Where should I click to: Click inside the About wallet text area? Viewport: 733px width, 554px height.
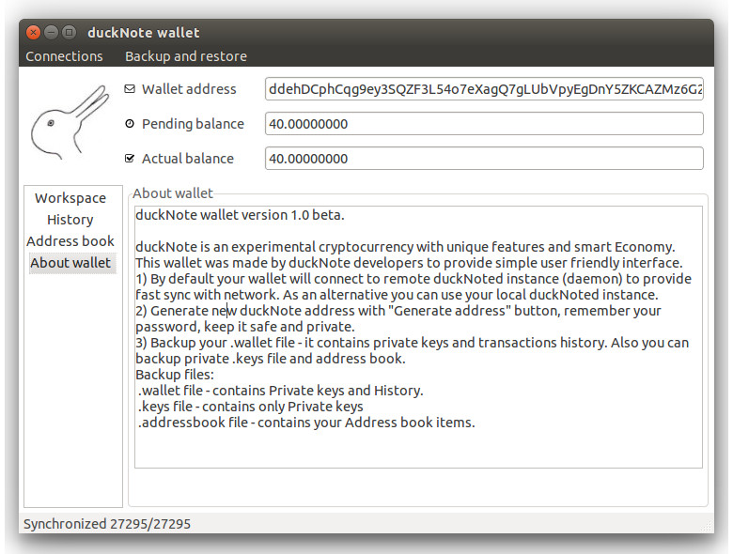click(x=418, y=337)
